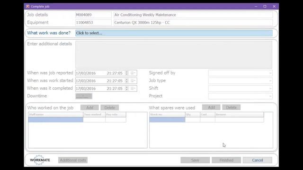303x170 pixels.
Task: Click the Save button
Action: [x=195, y=160]
